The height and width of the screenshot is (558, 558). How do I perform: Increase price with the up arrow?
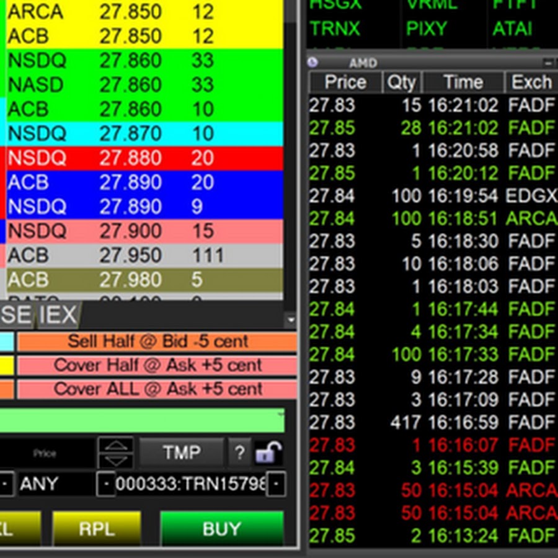pos(115,445)
